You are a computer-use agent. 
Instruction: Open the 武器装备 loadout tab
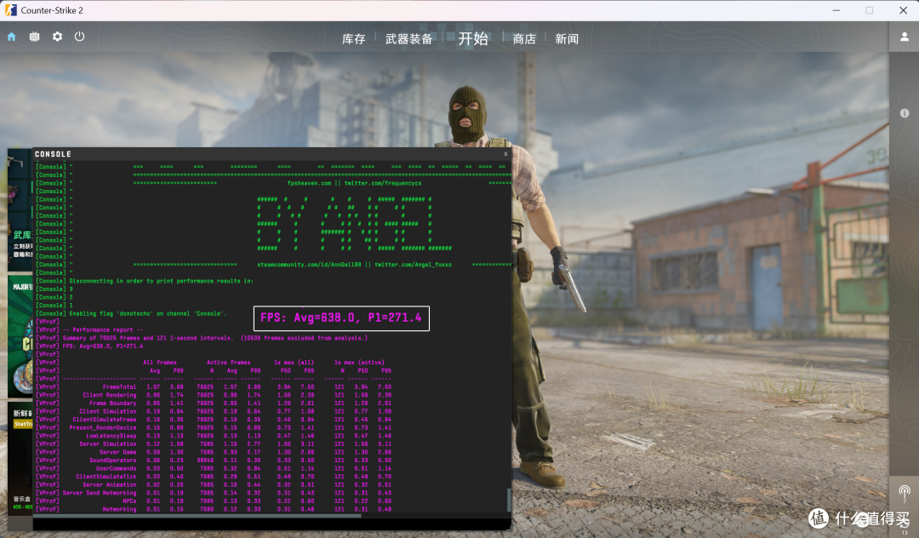click(408, 38)
